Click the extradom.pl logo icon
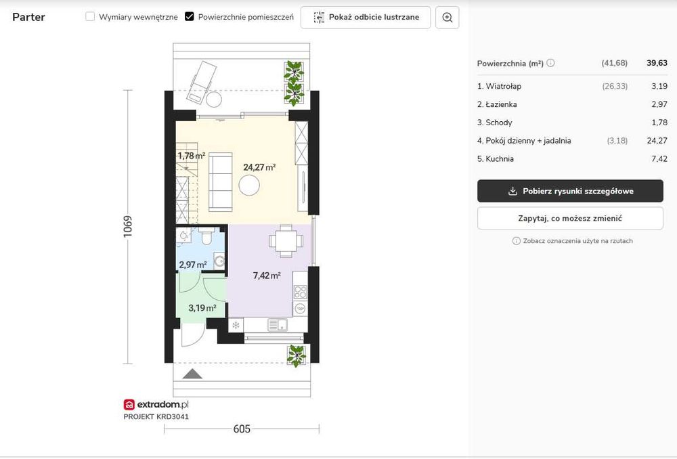Viewport: 677px width, 459px height. pos(129,405)
